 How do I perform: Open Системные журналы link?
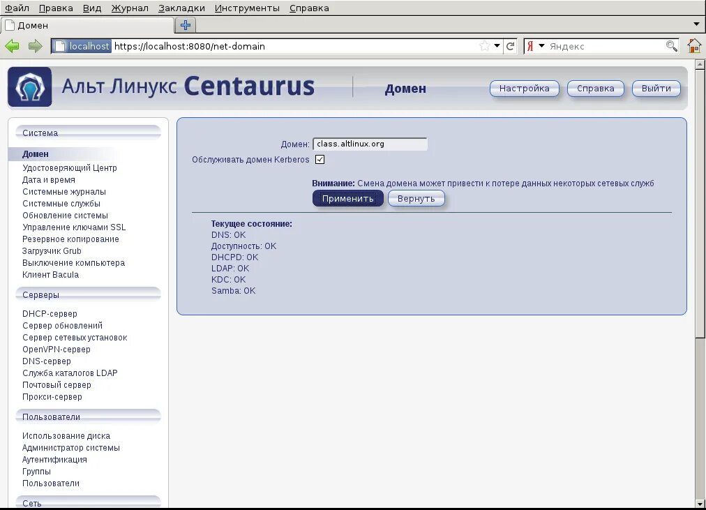(x=64, y=192)
